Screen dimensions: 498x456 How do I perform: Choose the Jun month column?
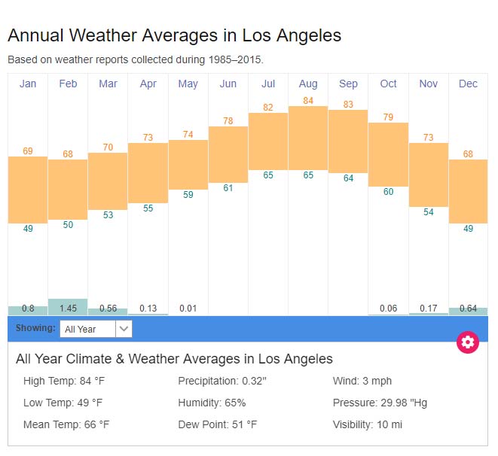pyautogui.click(x=228, y=84)
